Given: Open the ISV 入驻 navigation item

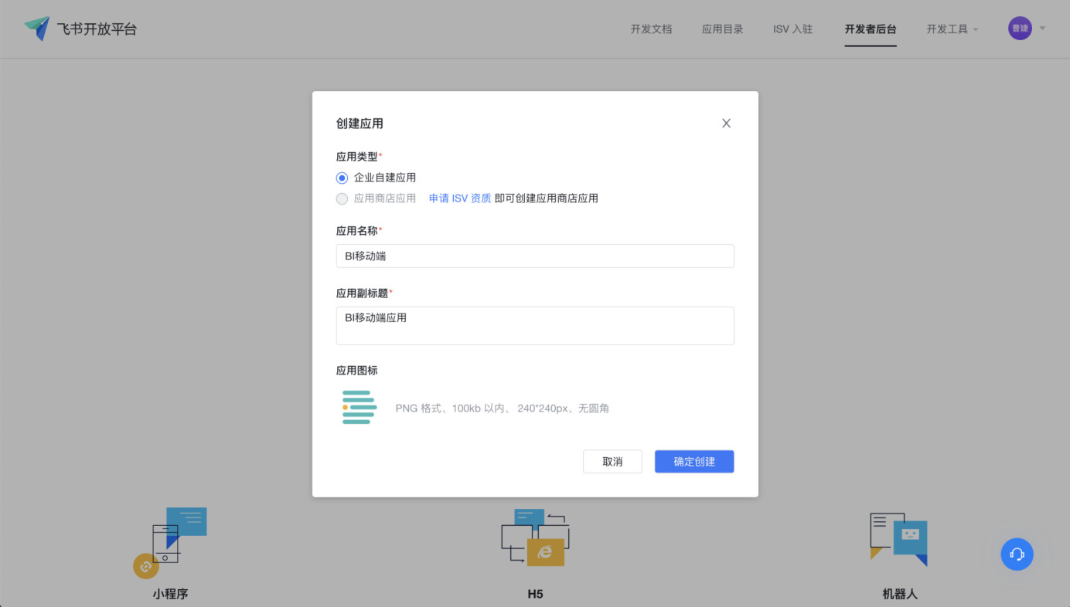Looking at the screenshot, I should [x=792, y=29].
